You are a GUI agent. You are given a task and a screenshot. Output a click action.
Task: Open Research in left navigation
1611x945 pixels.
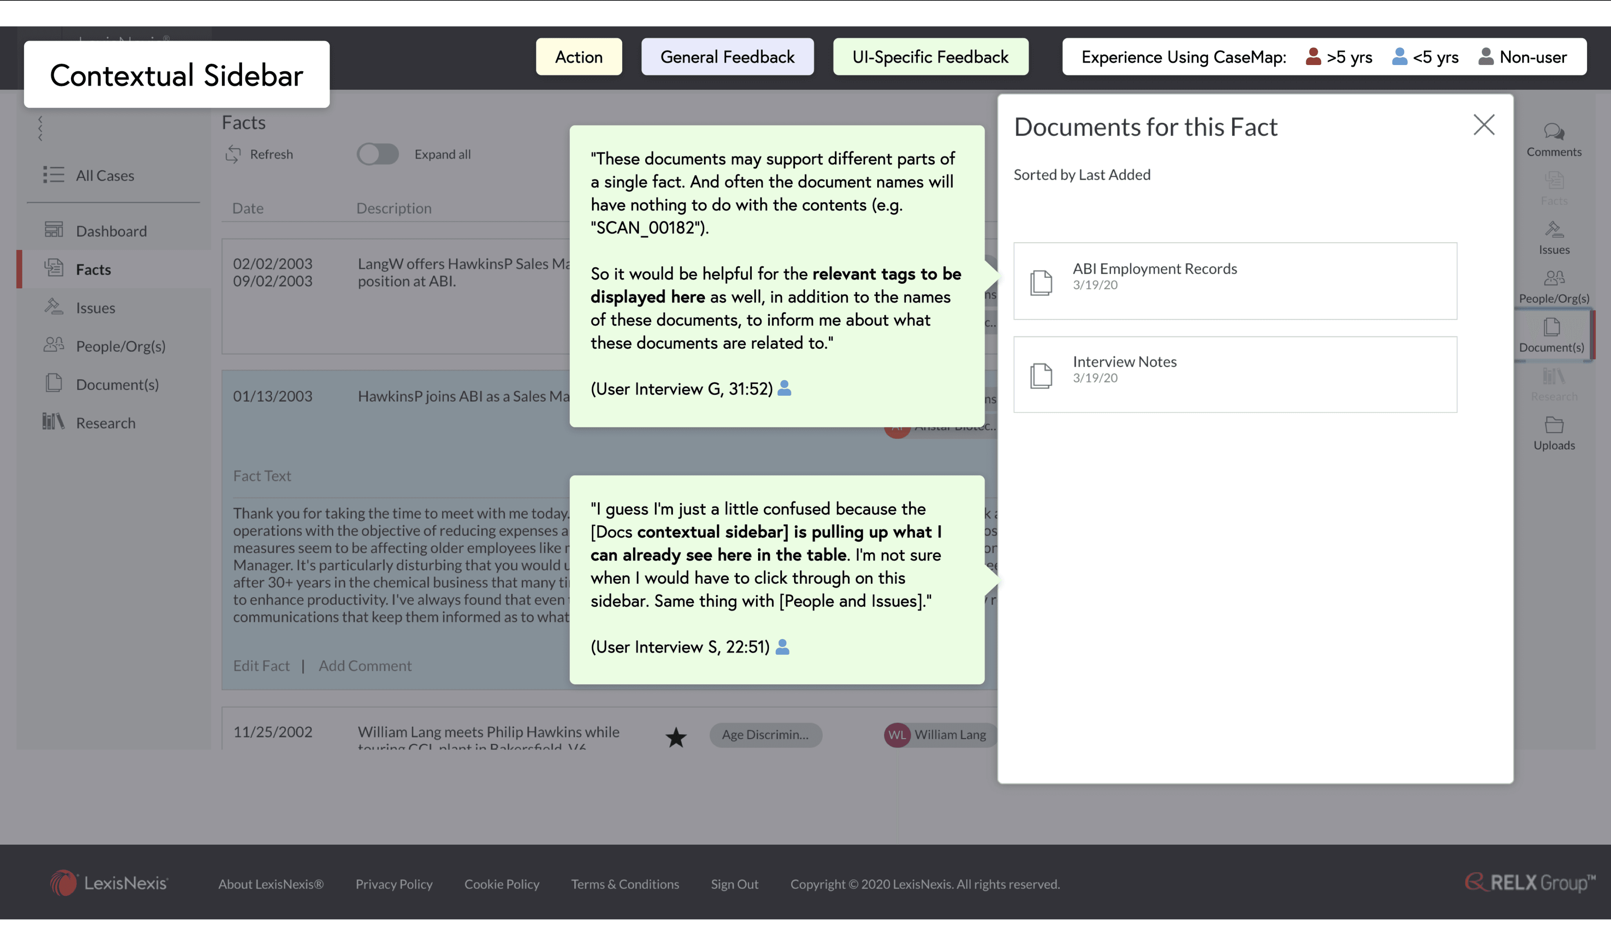tap(105, 423)
